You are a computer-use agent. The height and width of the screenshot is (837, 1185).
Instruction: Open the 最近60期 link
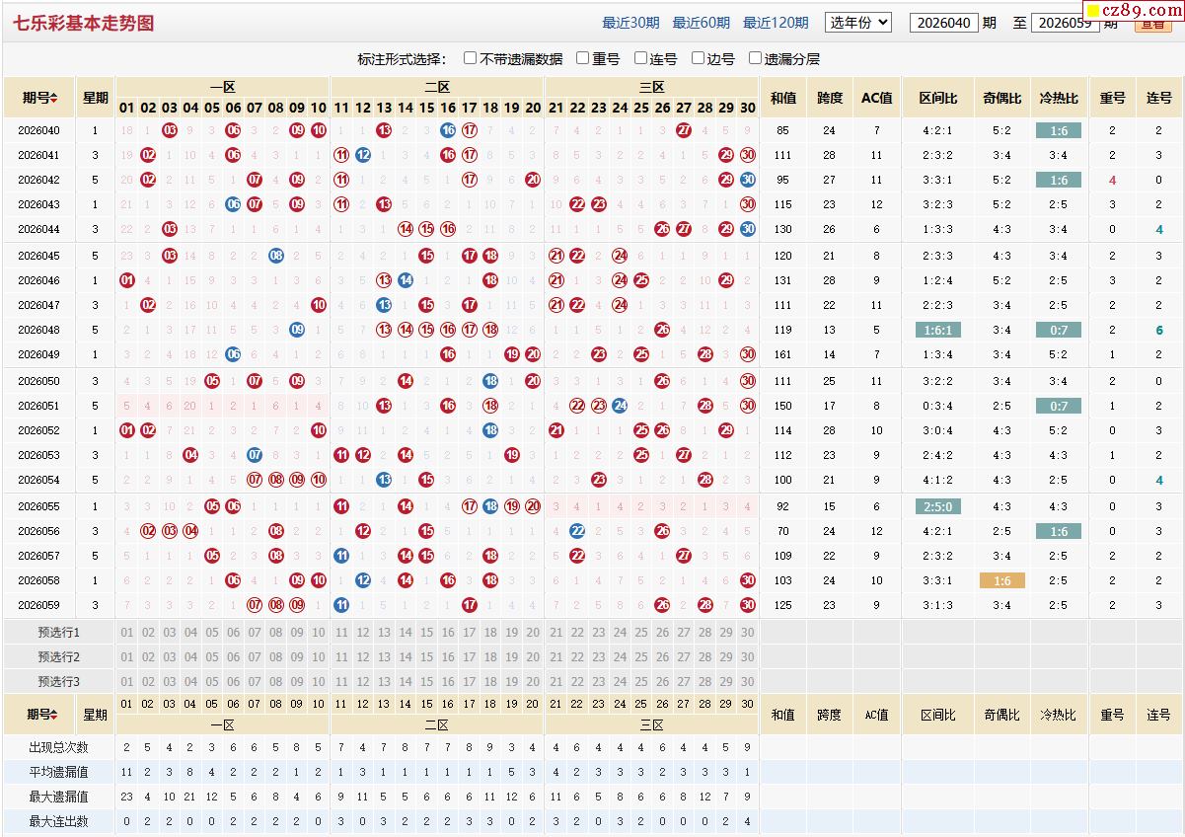[702, 23]
